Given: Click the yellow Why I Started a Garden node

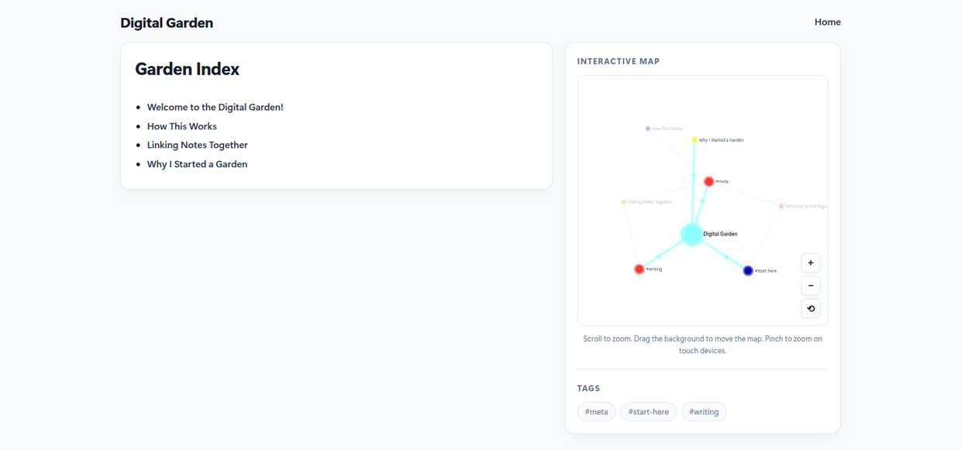Looking at the screenshot, I should [x=694, y=140].
